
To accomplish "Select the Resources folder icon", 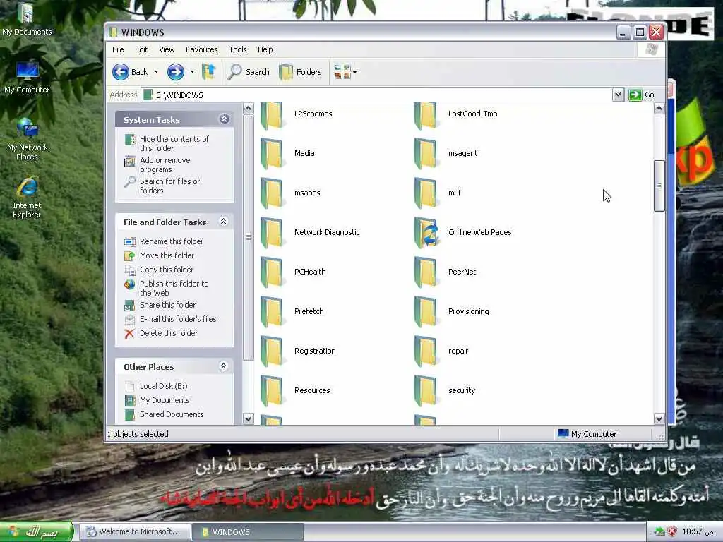I will point(271,391).
